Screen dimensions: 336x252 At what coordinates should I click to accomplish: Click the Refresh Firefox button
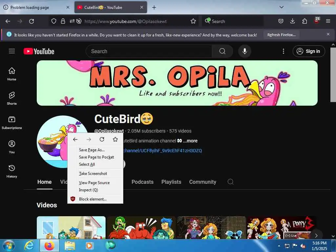point(281,35)
